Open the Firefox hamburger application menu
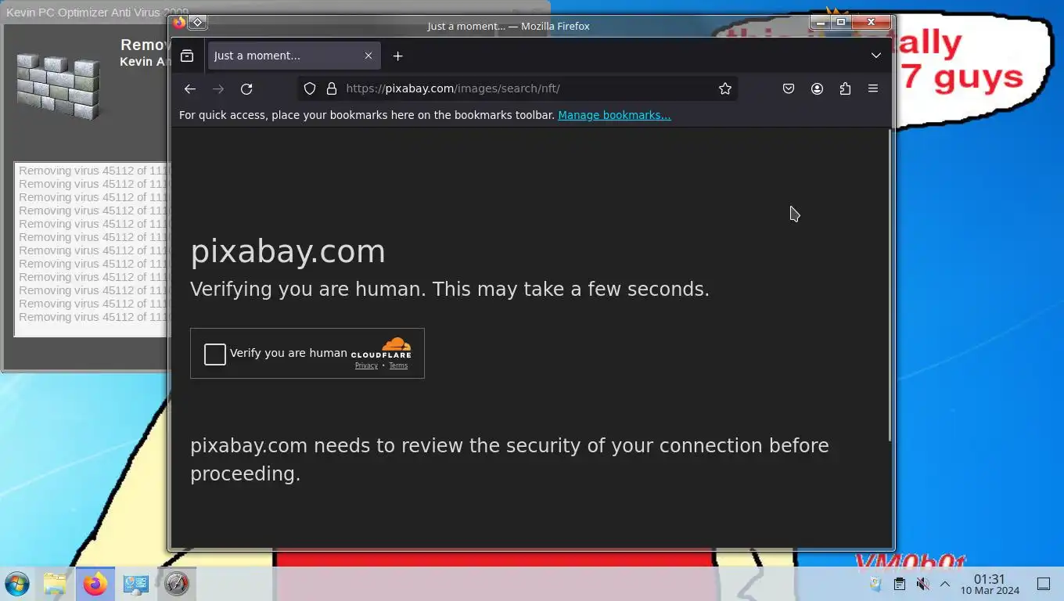Image resolution: width=1064 pixels, height=601 pixels. coord(873,89)
